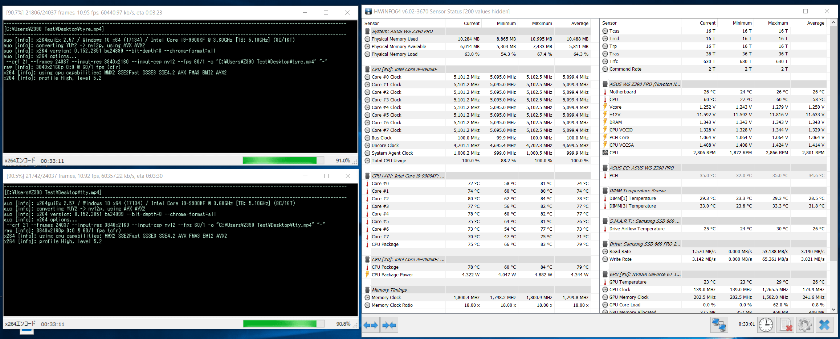Click the thermometer icon beside the Motherboard row
Viewport: 840px width, 339px height.
[x=605, y=92]
